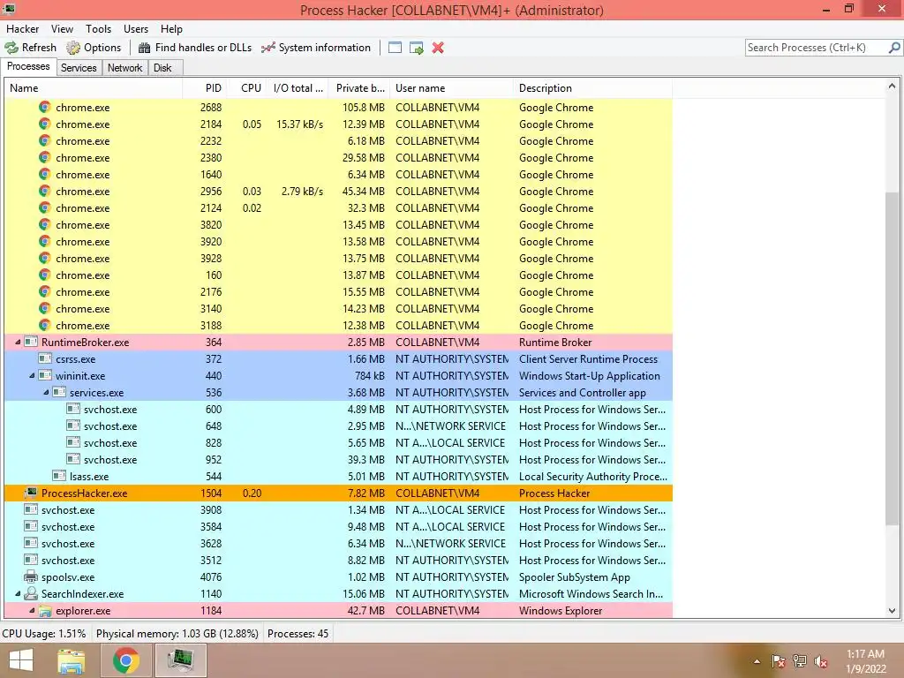
Task: Click the find window toolbar icon
Action: pos(395,48)
